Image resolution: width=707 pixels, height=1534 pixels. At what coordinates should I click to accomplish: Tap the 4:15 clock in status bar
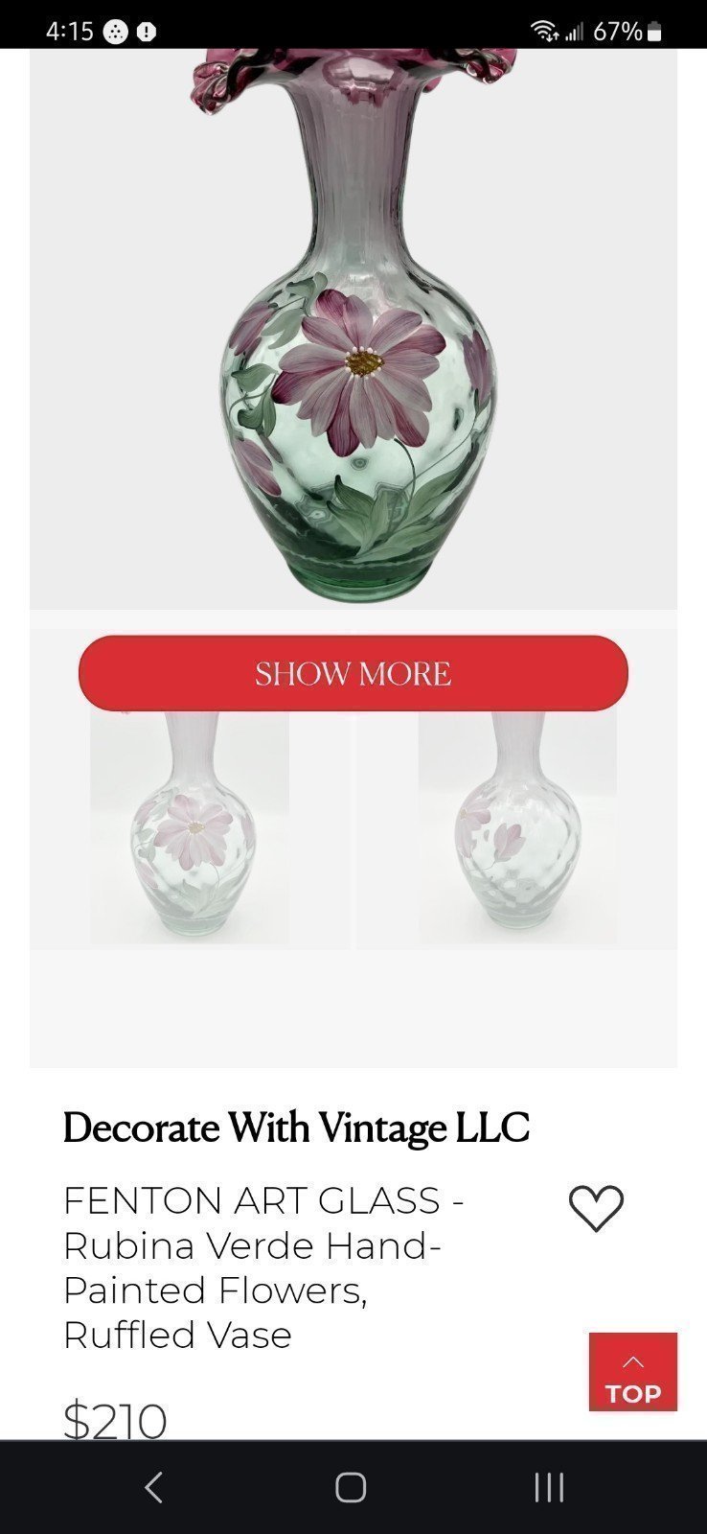coord(69,32)
